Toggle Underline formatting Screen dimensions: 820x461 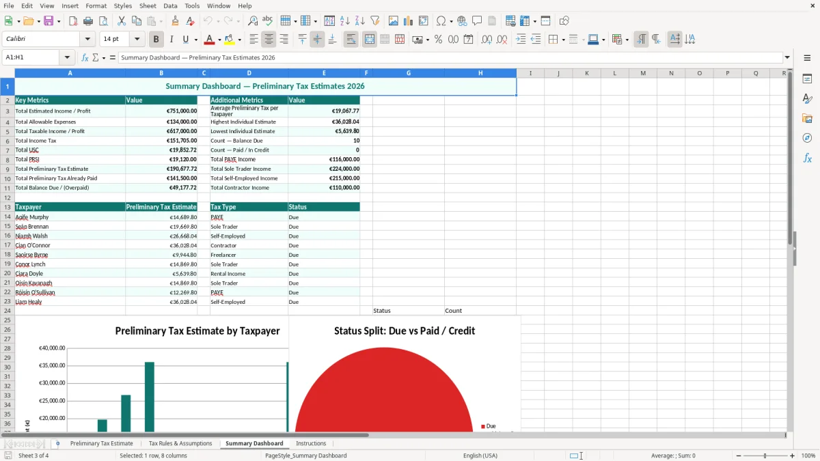(185, 40)
